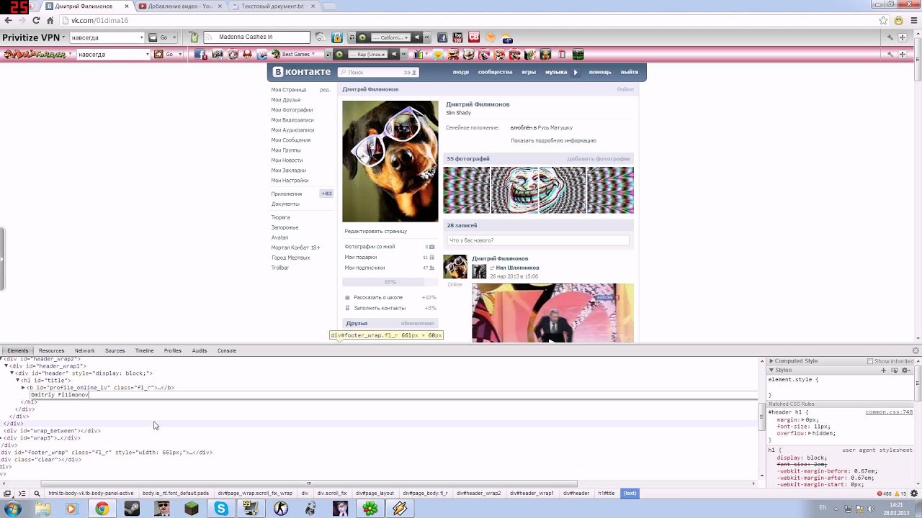Click VK profile completion progress bar
This screenshot has width=922, height=518.
(390, 282)
